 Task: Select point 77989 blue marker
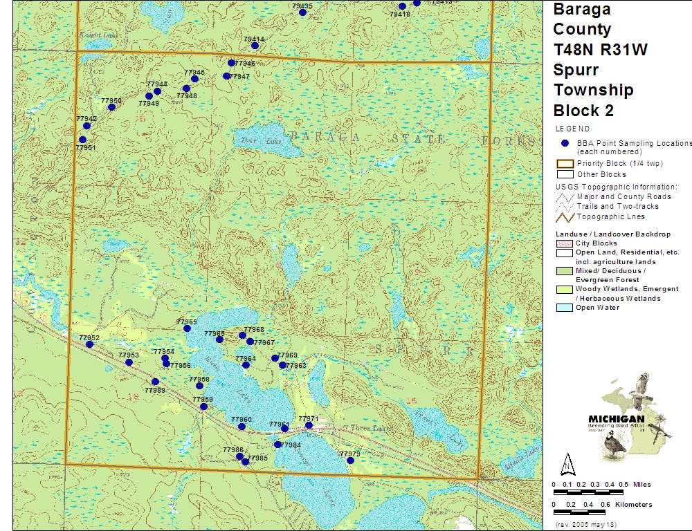click(x=155, y=382)
